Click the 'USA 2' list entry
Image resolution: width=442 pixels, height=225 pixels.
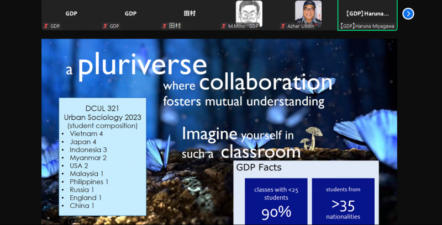(x=79, y=165)
